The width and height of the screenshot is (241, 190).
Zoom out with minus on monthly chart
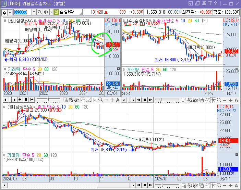pyautogui.click(x=106, y=100)
